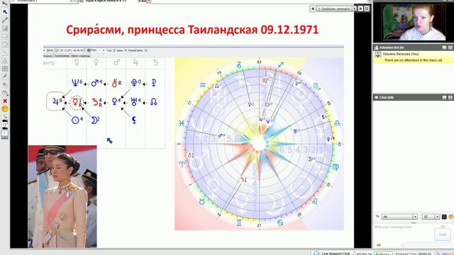Go to previous slide arrow
This screenshot has width=454, height=255.
(x=312, y=8)
